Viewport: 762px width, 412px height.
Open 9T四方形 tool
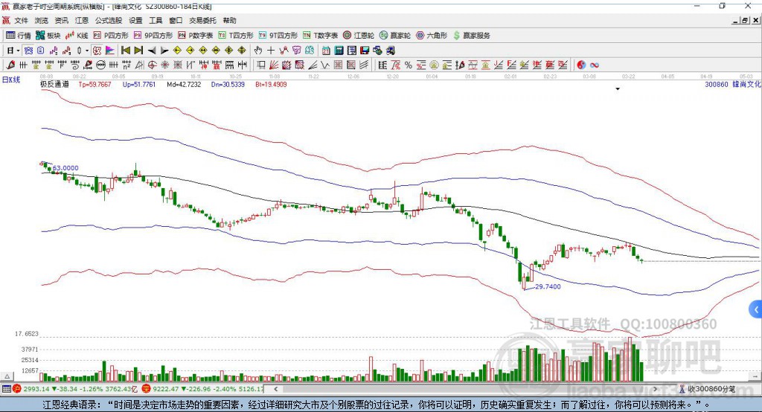pyautogui.click(x=278, y=36)
